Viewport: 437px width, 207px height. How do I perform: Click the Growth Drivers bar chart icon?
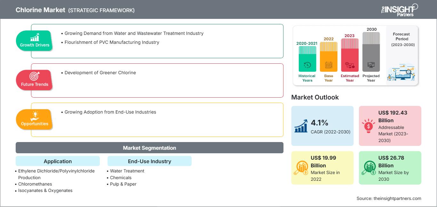click(x=35, y=37)
